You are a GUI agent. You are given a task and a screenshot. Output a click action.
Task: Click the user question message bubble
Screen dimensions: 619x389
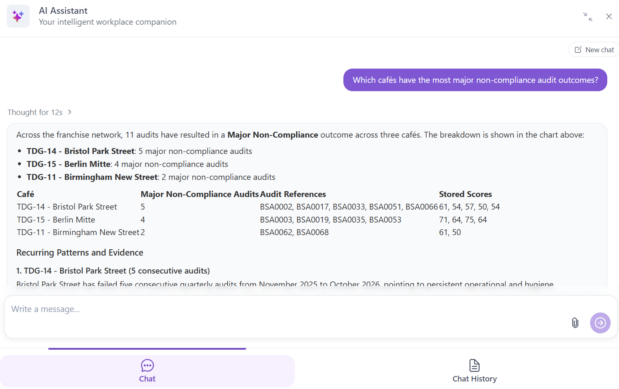[x=475, y=80]
